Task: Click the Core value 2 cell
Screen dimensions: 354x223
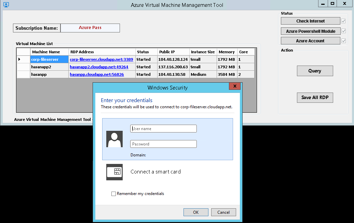Action: click(246, 74)
